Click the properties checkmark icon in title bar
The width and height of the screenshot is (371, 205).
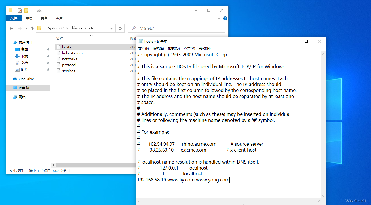(x=20, y=11)
